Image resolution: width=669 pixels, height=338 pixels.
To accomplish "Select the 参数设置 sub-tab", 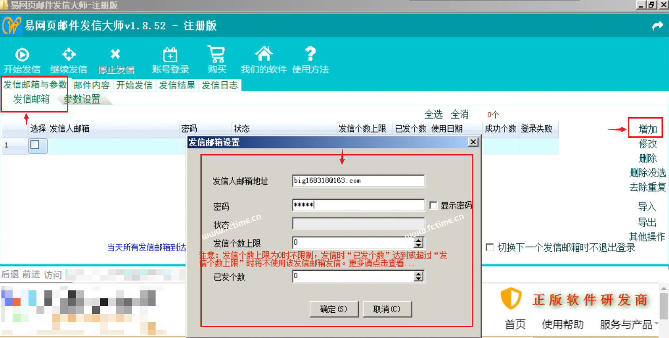I will tap(82, 99).
